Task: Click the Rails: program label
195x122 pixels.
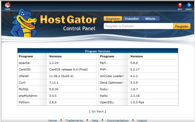Action: point(104,96)
